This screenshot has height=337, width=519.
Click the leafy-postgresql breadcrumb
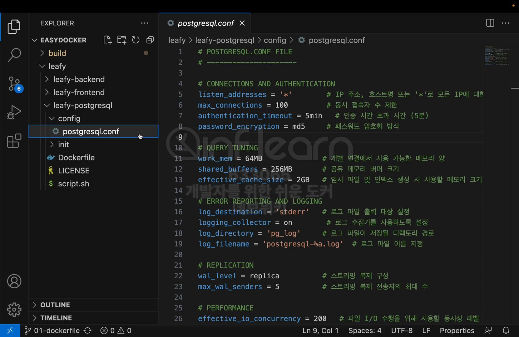(x=225, y=40)
